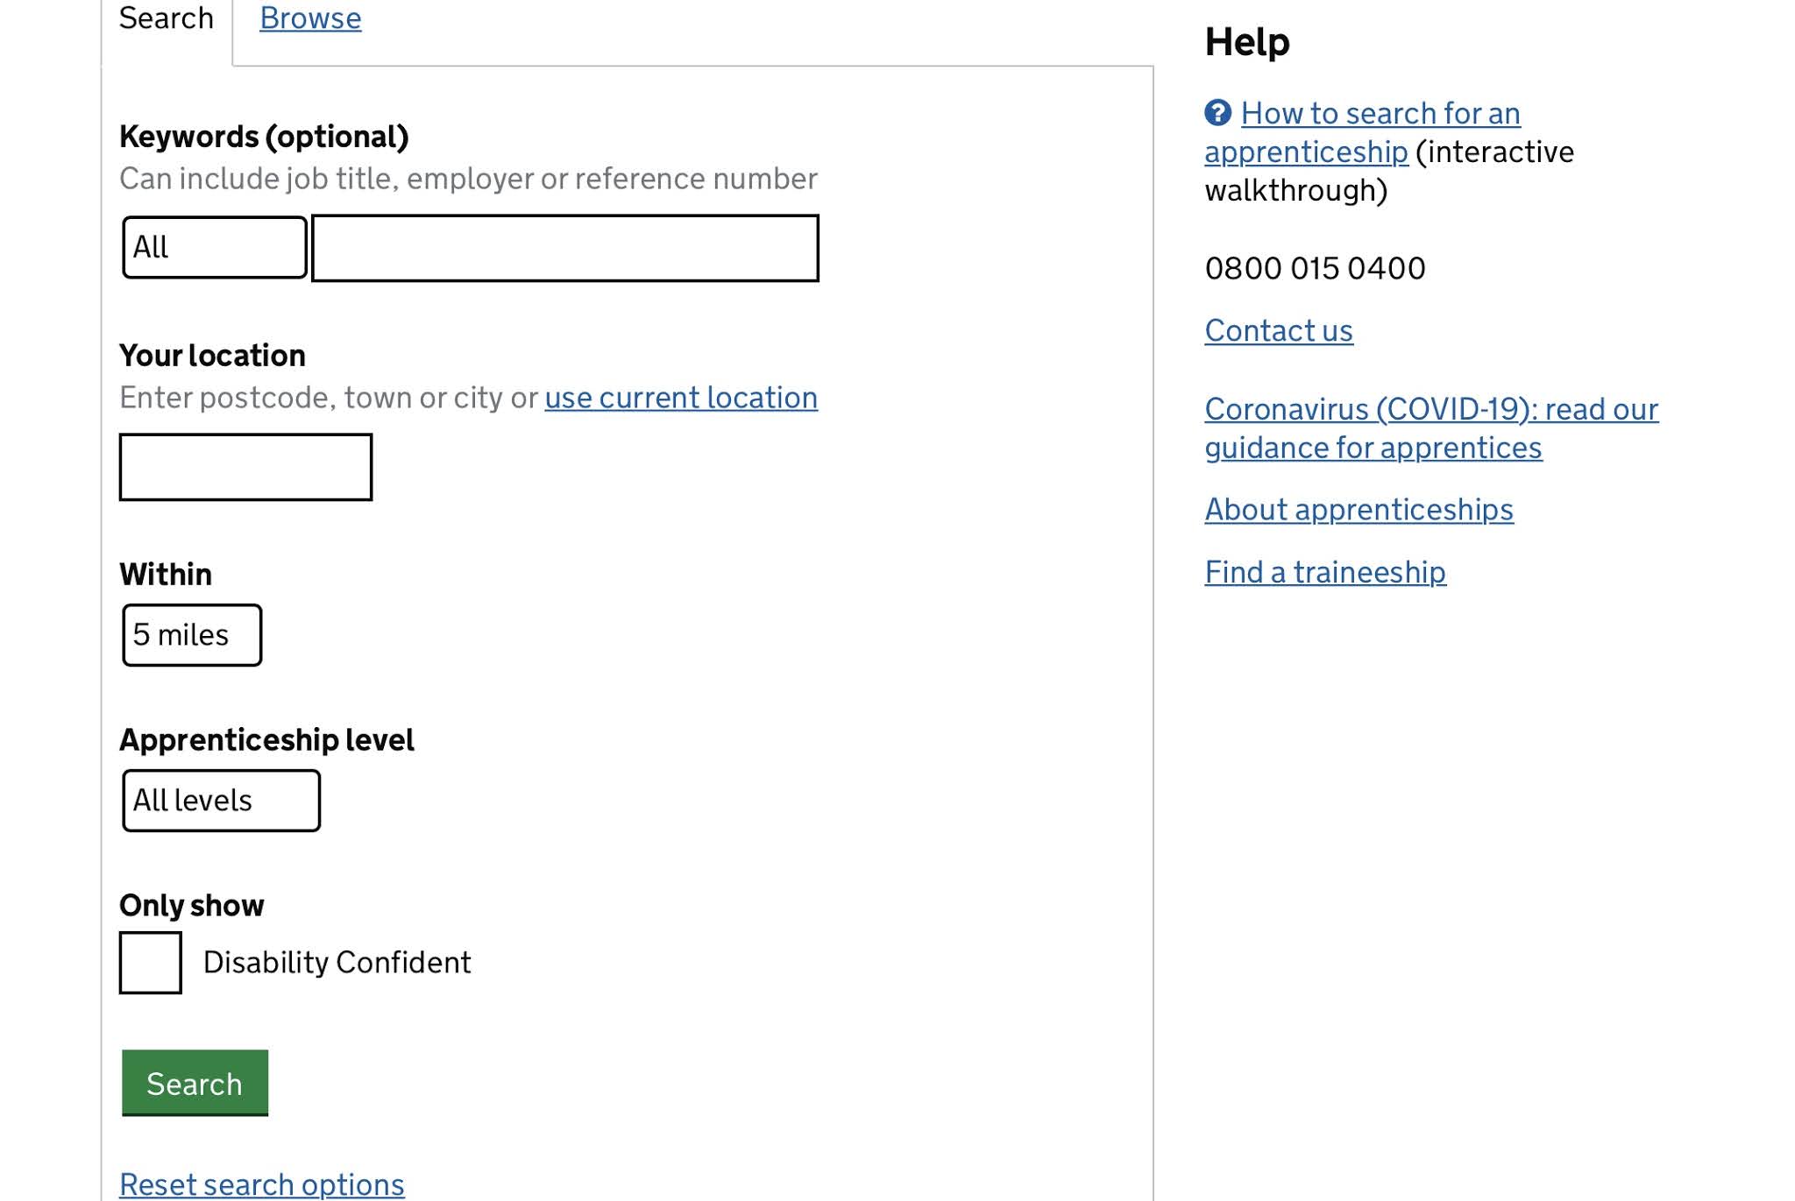The image size is (1795, 1201).
Task: Tick the Disability Confident checkbox
Action: (x=151, y=963)
